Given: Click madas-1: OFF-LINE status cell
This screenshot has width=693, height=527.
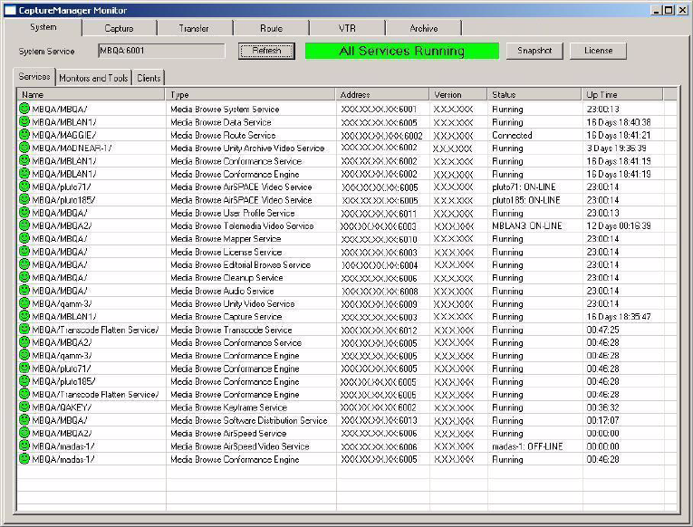Looking at the screenshot, I should pyautogui.click(x=527, y=446).
